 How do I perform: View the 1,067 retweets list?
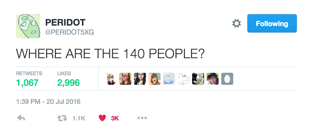29,79
